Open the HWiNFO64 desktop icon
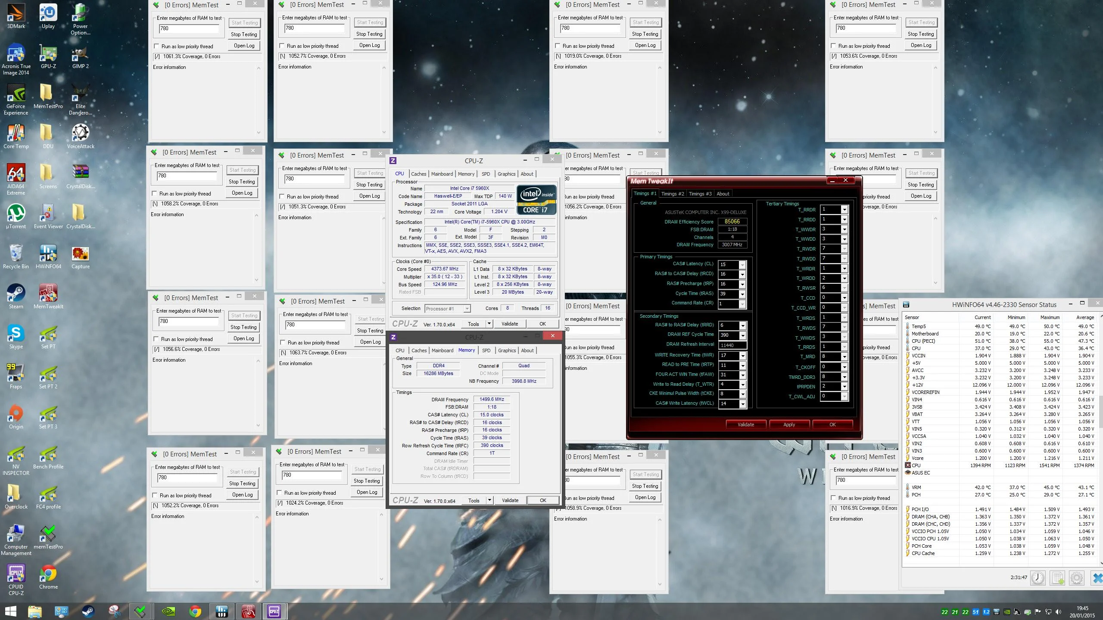Viewport: 1103px width, 620px height. coord(48,257)
